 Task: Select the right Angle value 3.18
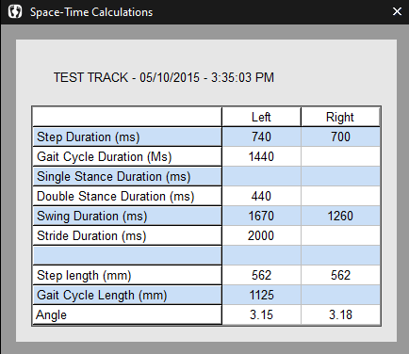click(340, 314)
